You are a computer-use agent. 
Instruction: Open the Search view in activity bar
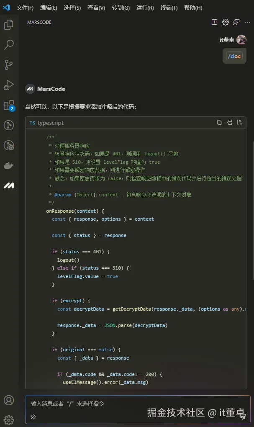pyautogui.click(x=9, y=45)
